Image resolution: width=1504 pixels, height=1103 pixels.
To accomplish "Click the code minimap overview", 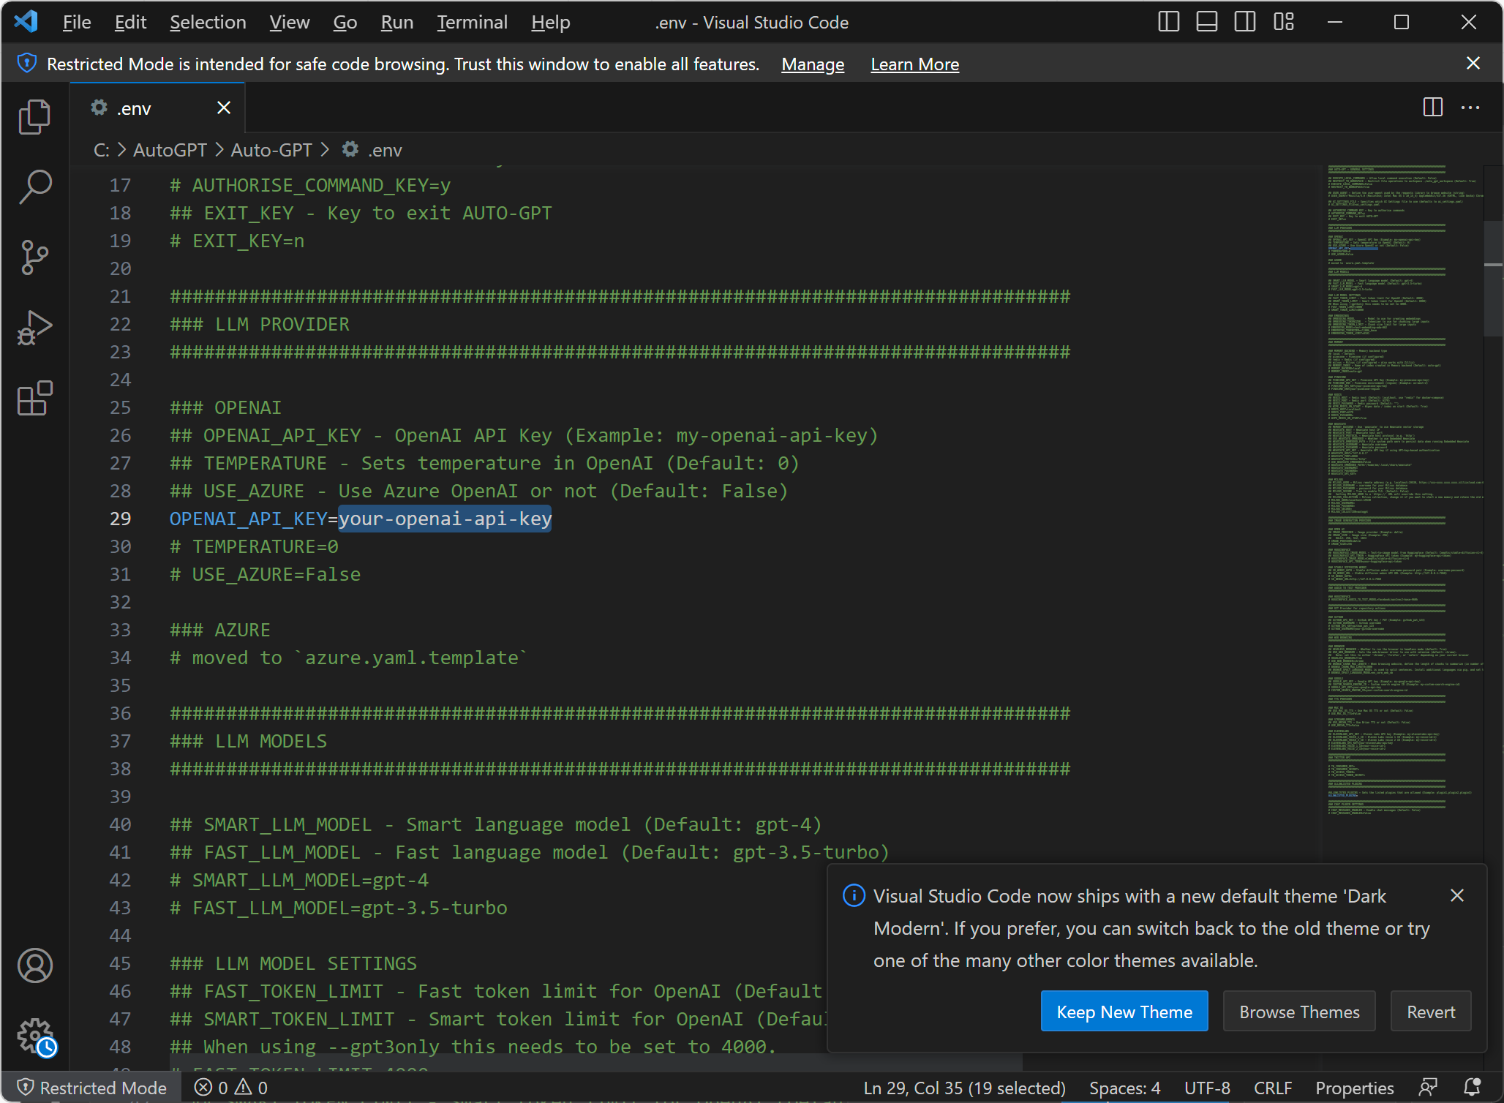I will [1403, 490].
